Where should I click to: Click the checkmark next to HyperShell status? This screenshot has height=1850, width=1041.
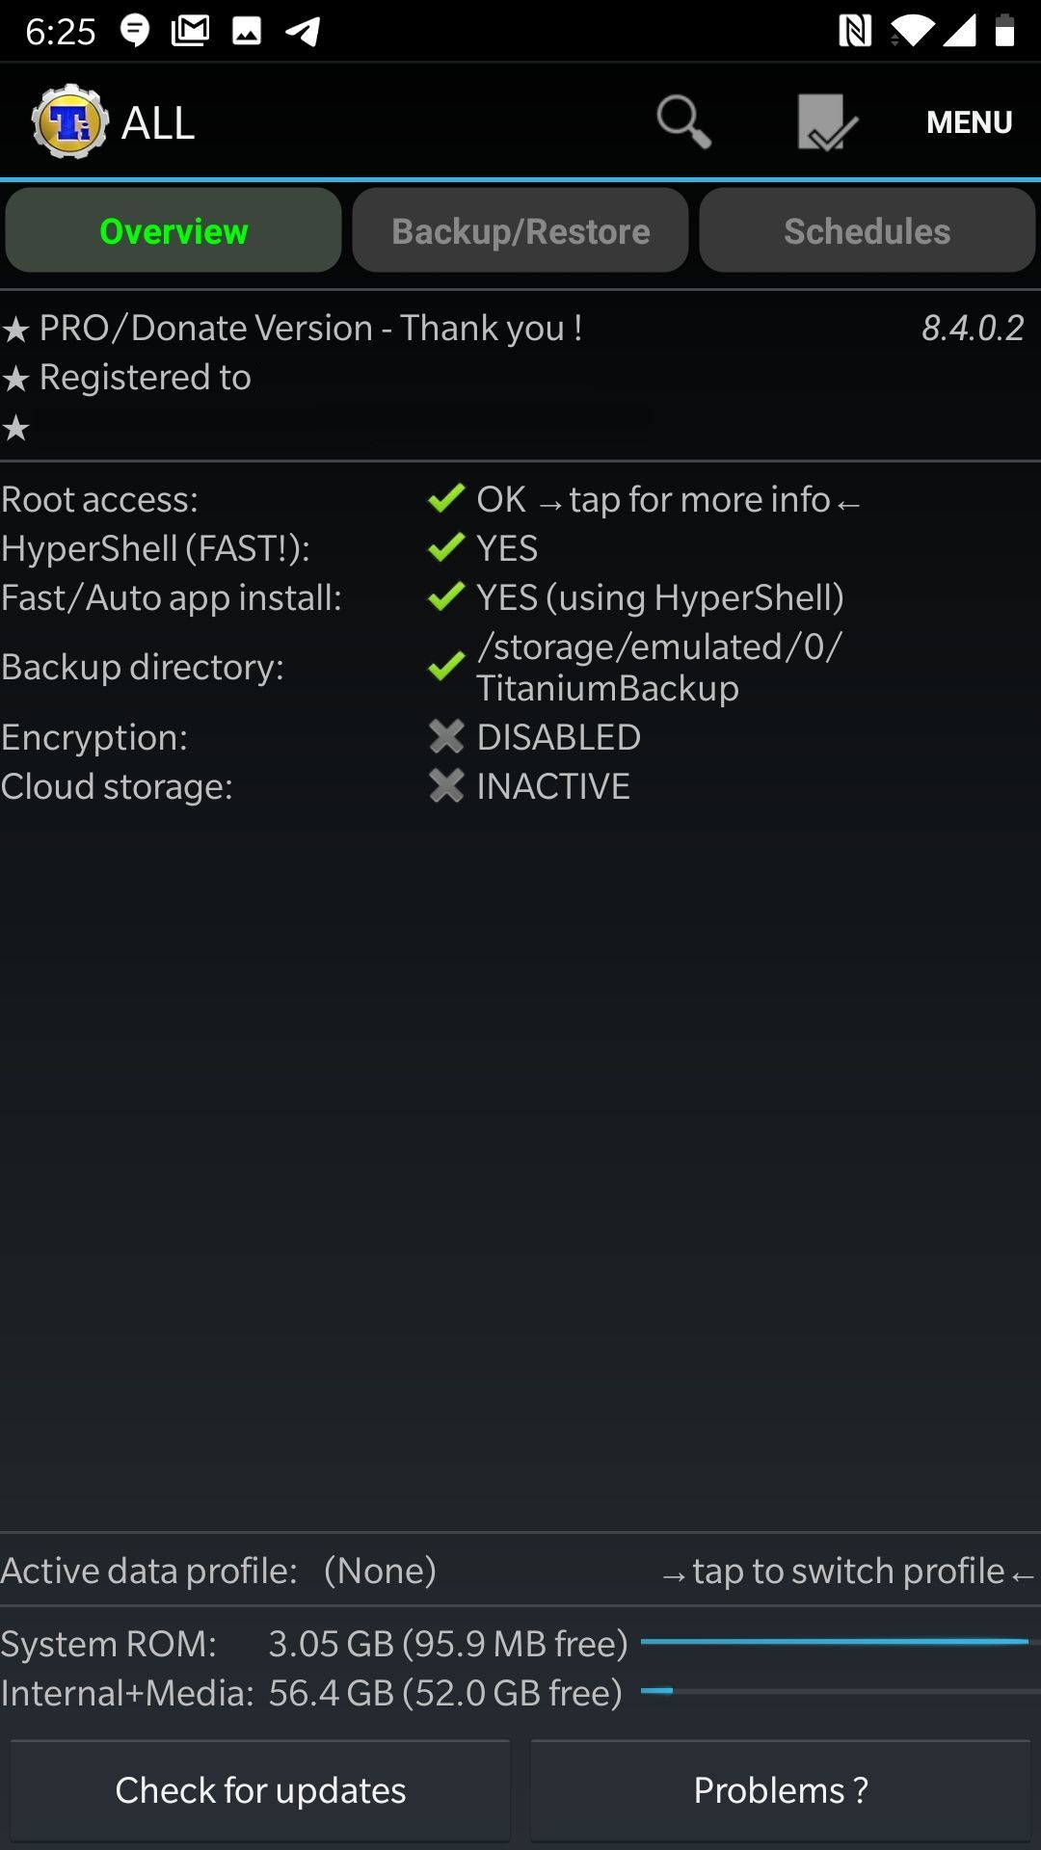tap(445, 547)
